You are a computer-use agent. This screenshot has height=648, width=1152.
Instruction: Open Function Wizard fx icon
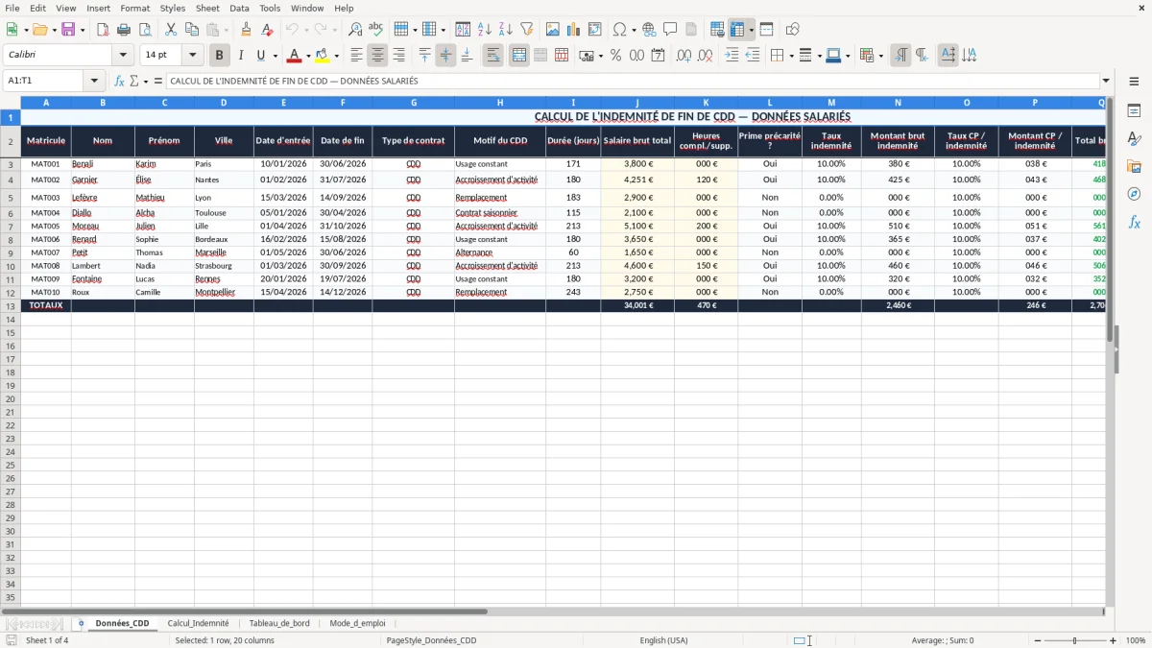pos(119,81)
